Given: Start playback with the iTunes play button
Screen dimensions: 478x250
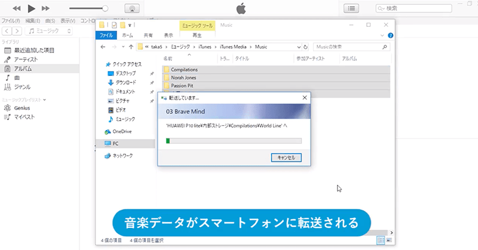Looking at the screenshot, I should coord(32,8).
